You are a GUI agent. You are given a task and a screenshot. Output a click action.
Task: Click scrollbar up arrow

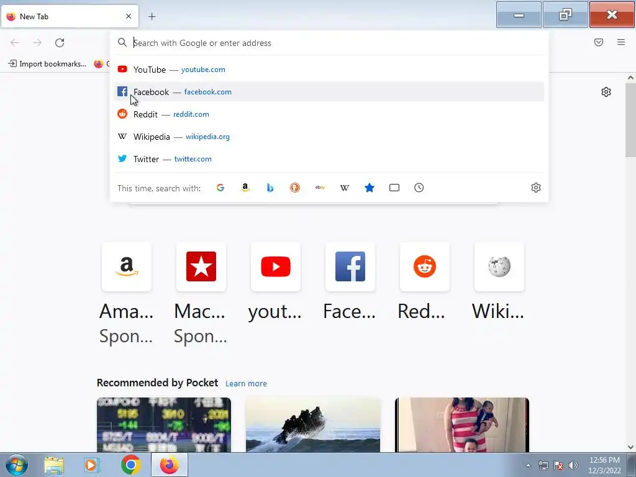coord(630,78)
